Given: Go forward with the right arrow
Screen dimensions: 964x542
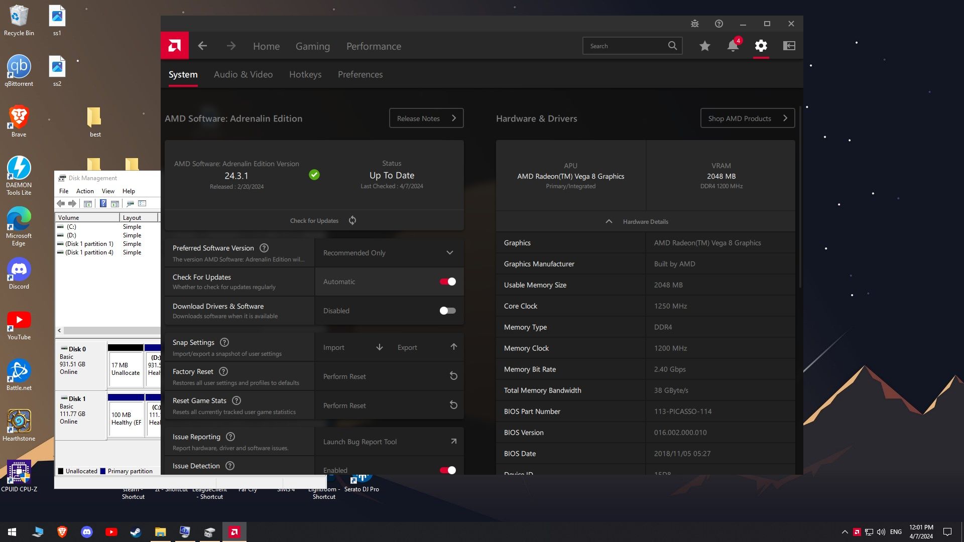Looking at the screenshot, I should [x=231, y=46].
